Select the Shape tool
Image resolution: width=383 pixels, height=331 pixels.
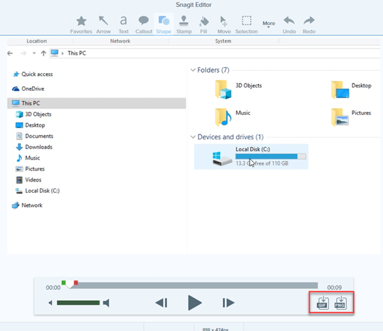pyautogui.click(x=163, y=25)
